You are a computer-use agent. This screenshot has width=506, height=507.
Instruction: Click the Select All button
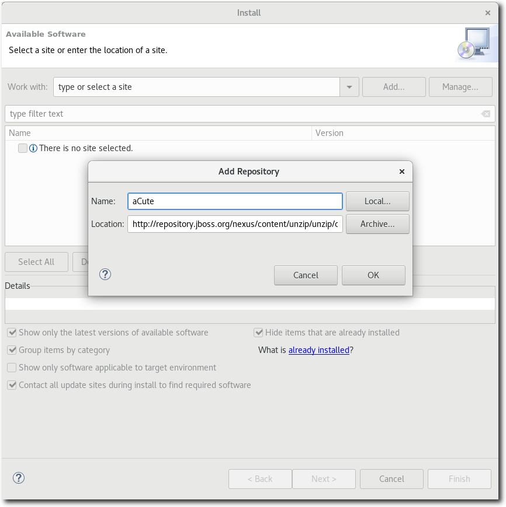coord(36,261)
